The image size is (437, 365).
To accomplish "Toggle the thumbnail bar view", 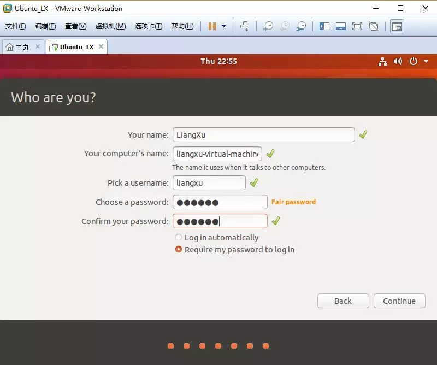I will 340,26.
